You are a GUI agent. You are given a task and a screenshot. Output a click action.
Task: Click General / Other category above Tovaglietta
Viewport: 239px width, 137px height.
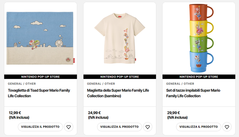pyautogui.click(x=22, y=84)
